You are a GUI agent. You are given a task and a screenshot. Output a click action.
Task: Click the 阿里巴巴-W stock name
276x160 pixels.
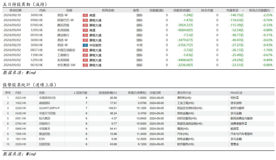65,20
